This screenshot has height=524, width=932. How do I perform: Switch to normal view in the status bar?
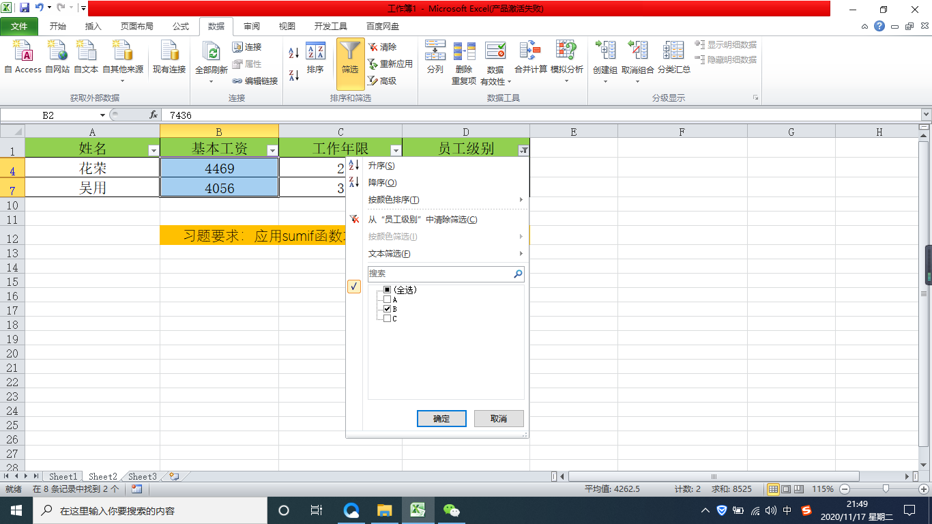click(x=774, y=489)
